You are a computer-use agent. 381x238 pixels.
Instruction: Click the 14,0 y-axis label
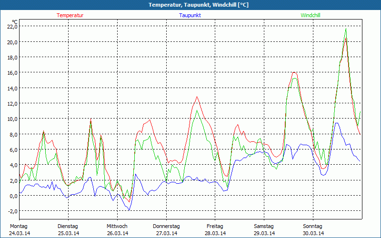point(13,89)
